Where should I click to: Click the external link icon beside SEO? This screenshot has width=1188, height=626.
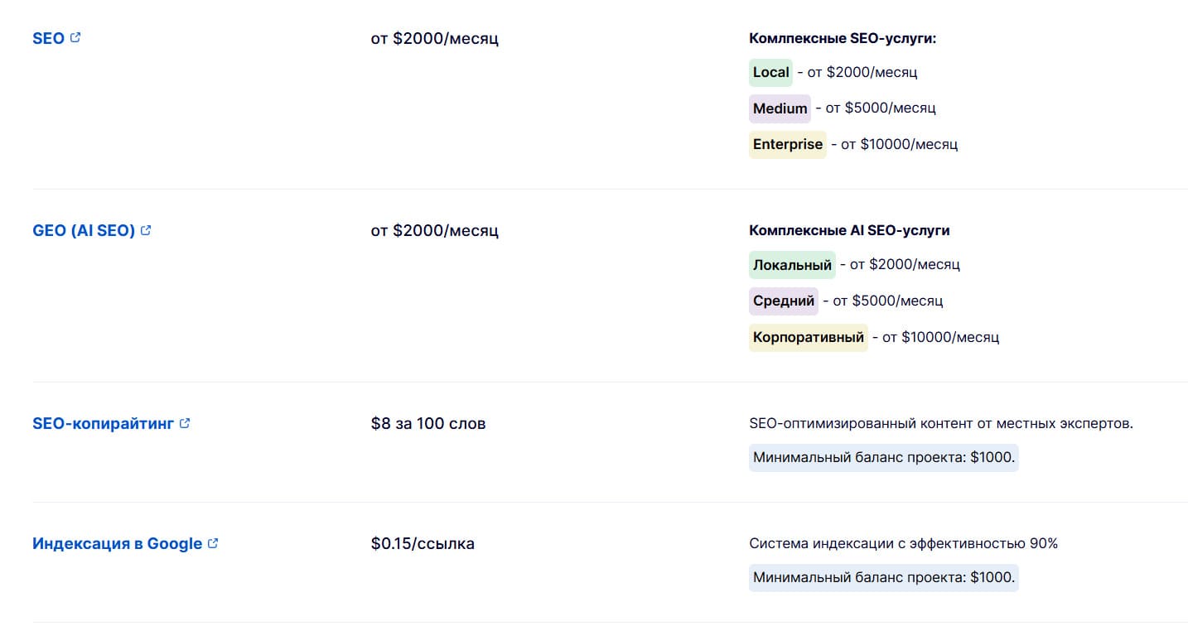(x=75, y=37)
